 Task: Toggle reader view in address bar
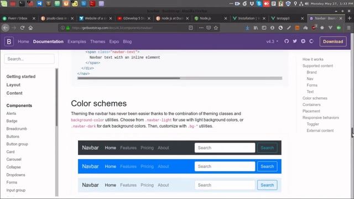click(x=191, y=28)
